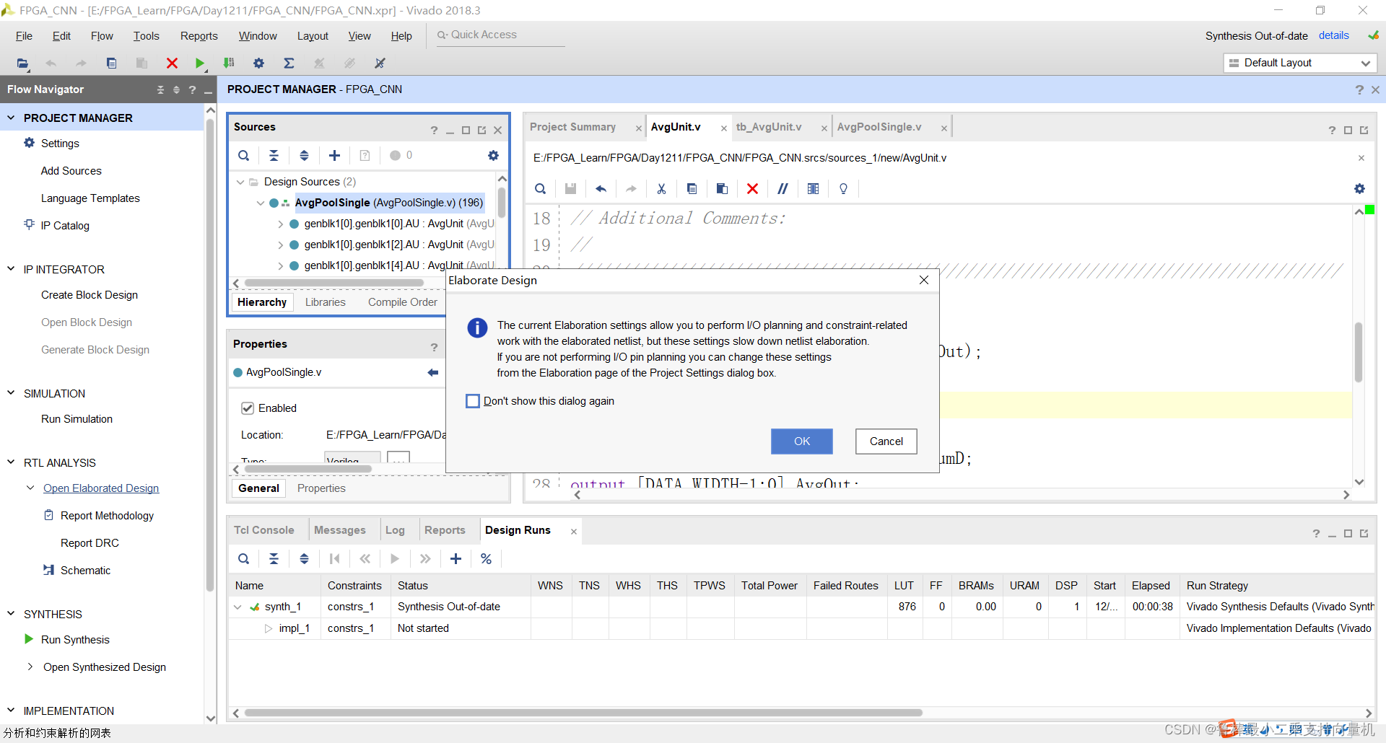Click the editor search magnifier icon
The width and height of the screenshot is (1386, 743).
(540, 189)
